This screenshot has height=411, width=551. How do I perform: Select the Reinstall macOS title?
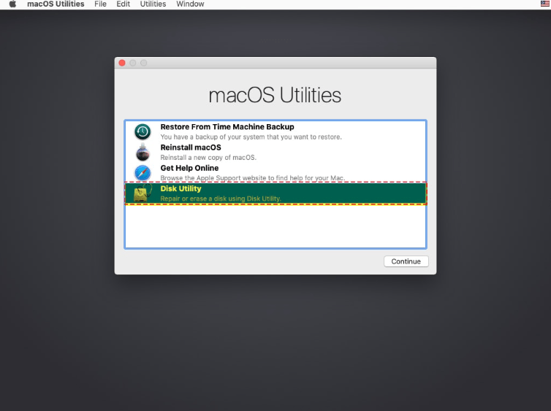coord(191,147)
